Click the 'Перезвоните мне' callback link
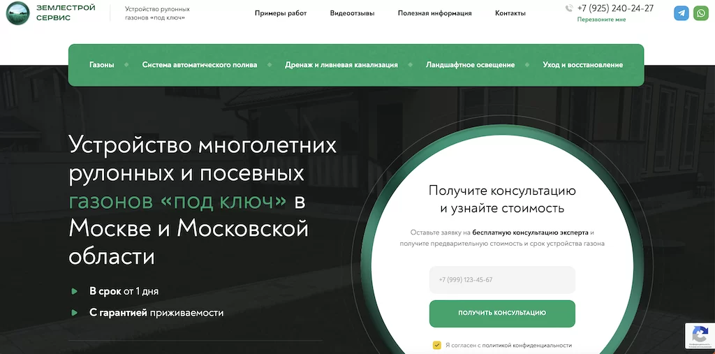Screen dimensions: 715x354 (x=601, y=20)
